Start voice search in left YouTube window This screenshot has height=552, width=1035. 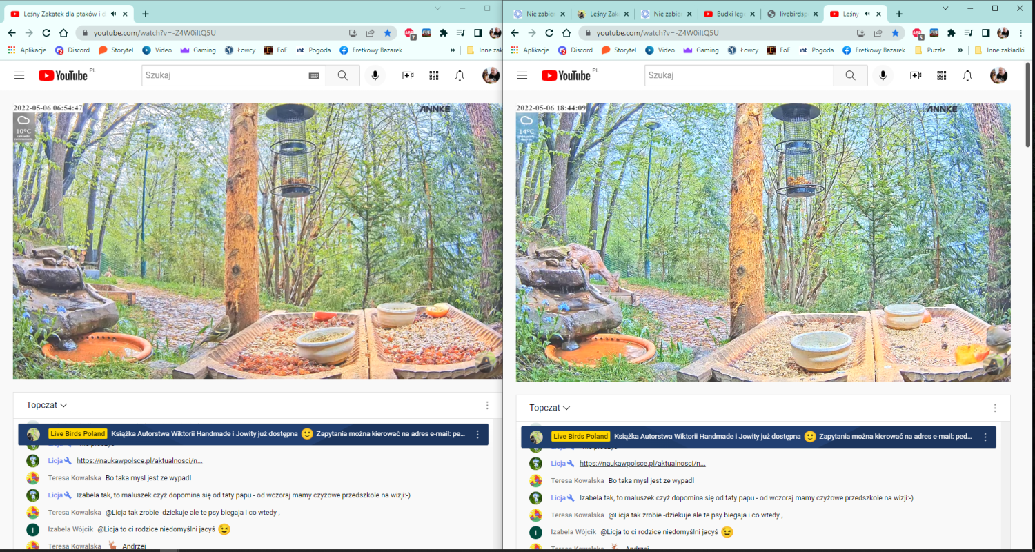[375, 75]
